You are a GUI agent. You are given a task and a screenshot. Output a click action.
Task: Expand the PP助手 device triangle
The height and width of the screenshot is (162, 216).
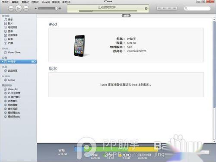[x=2, y=61]
